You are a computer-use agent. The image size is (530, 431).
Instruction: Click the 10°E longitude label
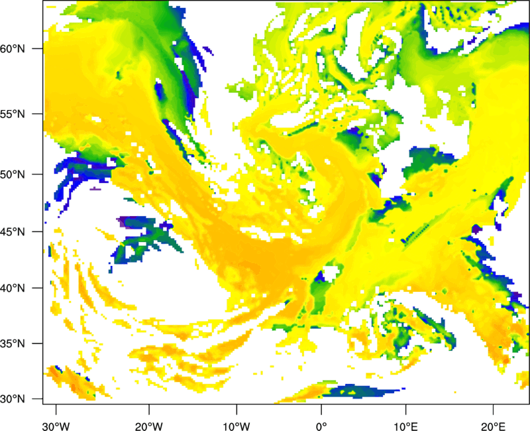pos(405,426)
